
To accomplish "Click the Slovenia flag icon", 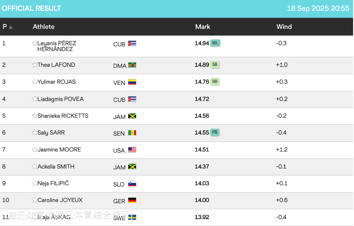I will click(x=132, y=184).
